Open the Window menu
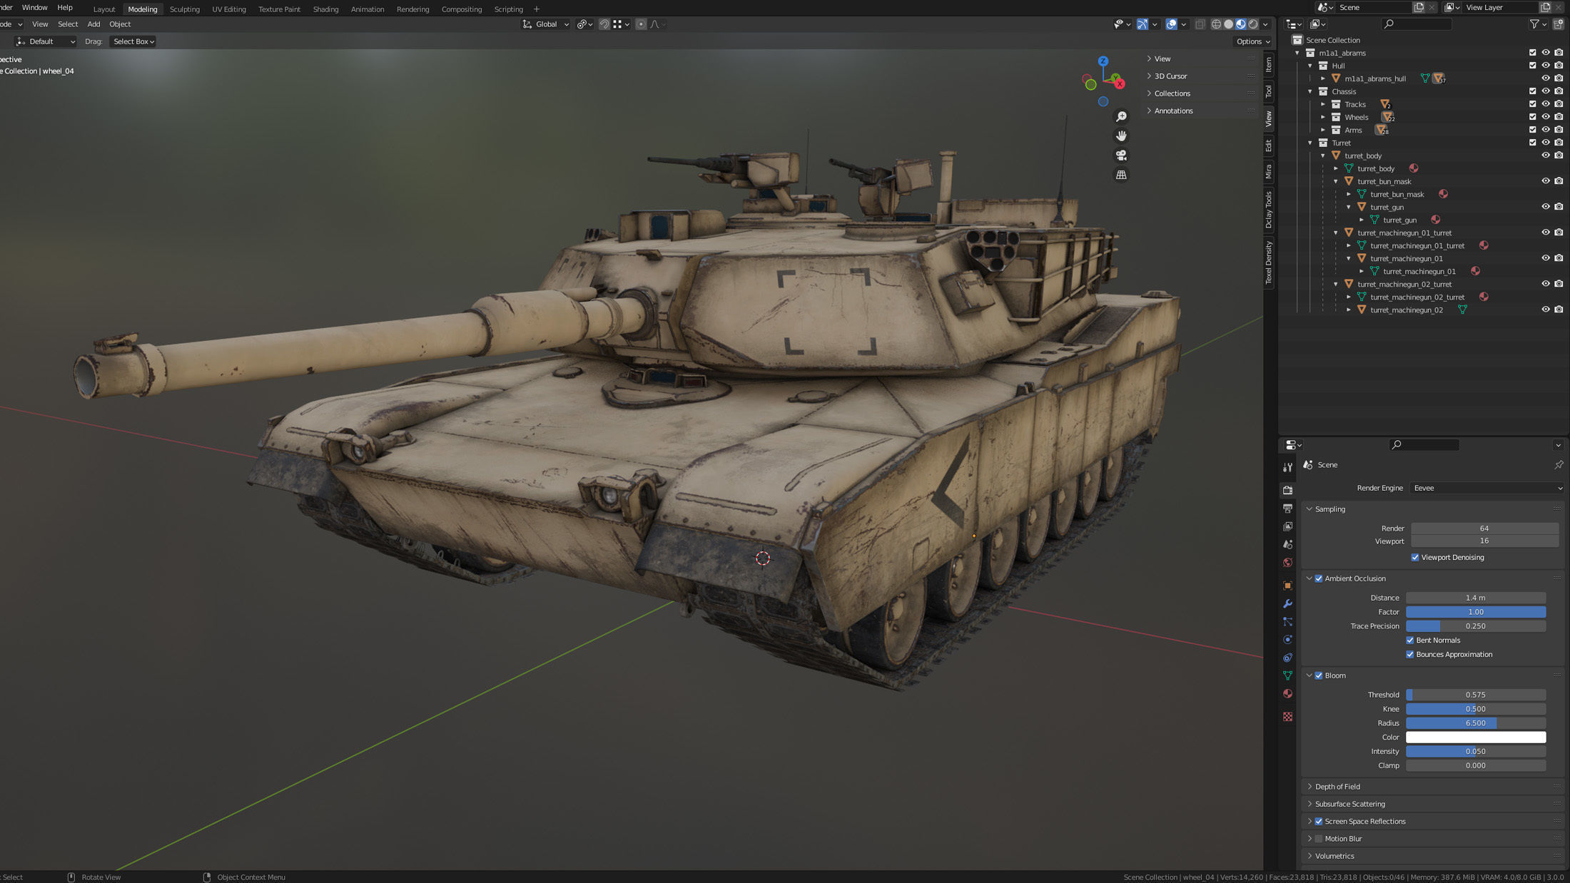Image resolution: width=1570 pixels, height=883 pixels. (x=34, y=8)
